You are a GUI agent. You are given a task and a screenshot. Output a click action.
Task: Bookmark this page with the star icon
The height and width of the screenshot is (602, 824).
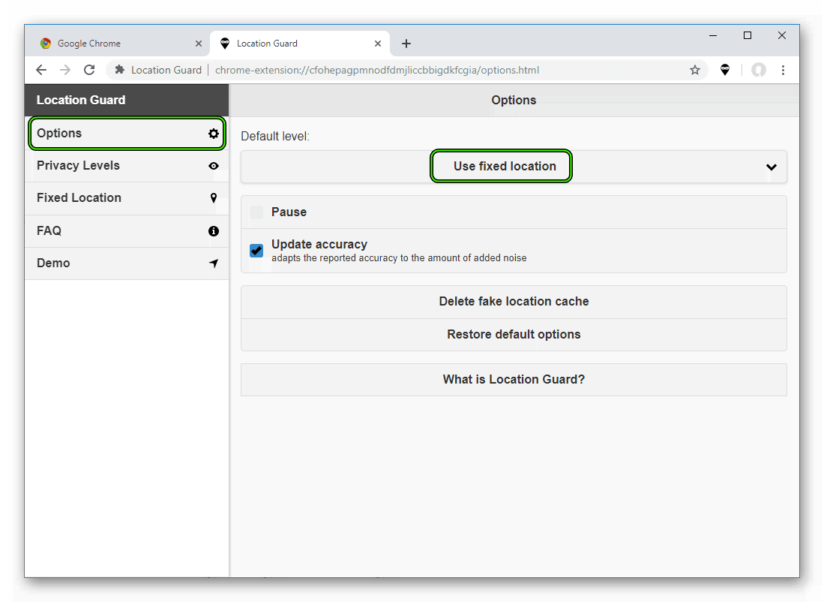click(x=695, y=70)
